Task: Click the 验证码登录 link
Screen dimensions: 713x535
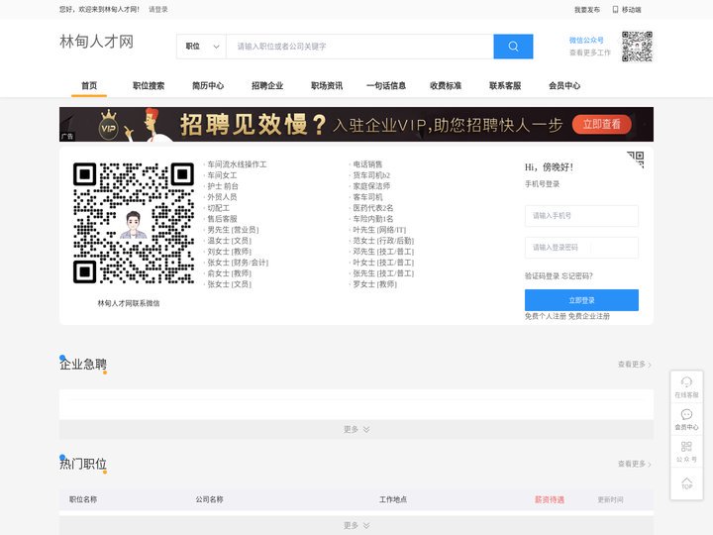Action: [x=542, y=276]
